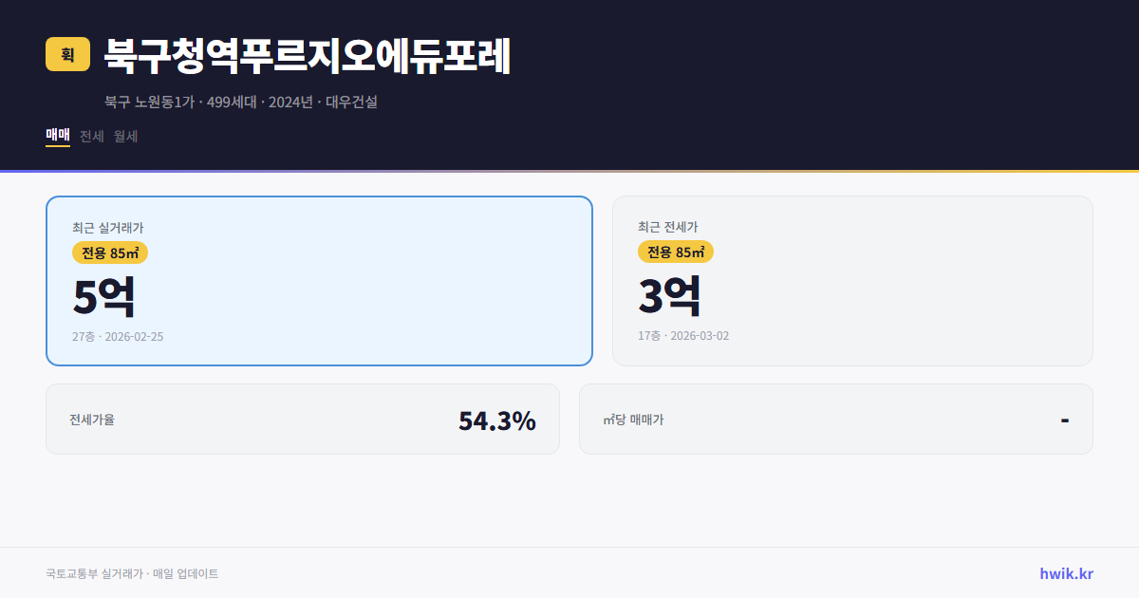
Task: Click the 전세가율 card
Action: (303, 419)
